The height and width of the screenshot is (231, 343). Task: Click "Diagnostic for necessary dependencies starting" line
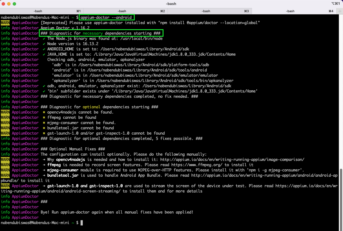click(x=100, y=33)
